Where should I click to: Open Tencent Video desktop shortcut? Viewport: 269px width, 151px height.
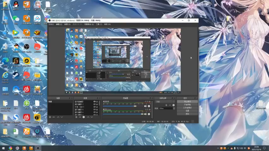click(16, 34)
